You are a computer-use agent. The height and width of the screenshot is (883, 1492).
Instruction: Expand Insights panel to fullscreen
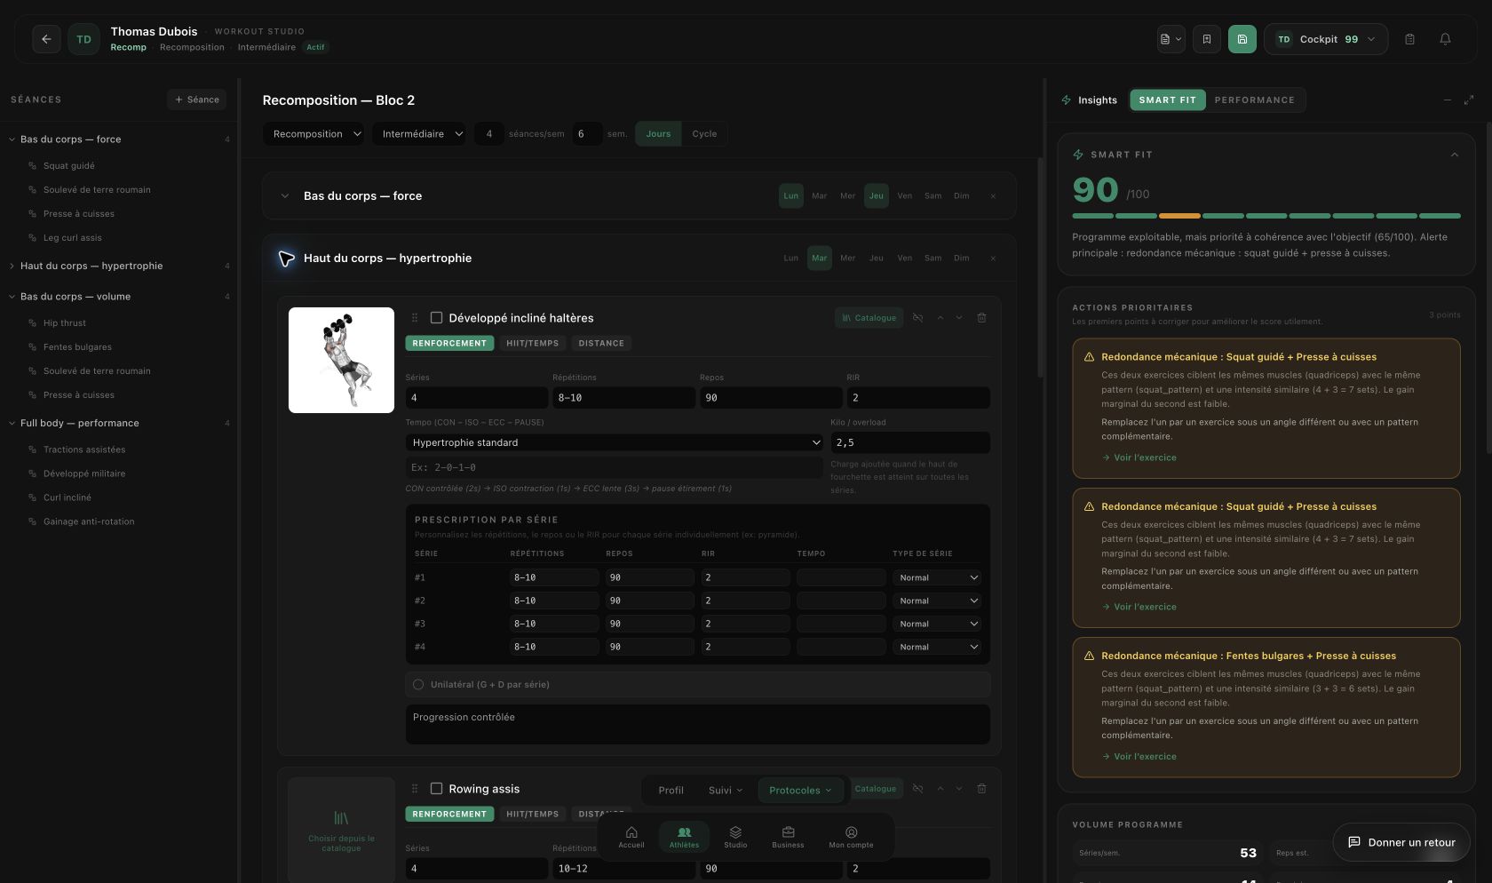coord(1469,100)
